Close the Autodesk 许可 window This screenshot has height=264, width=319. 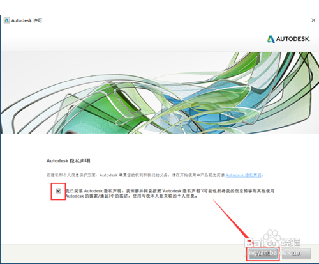313,20
